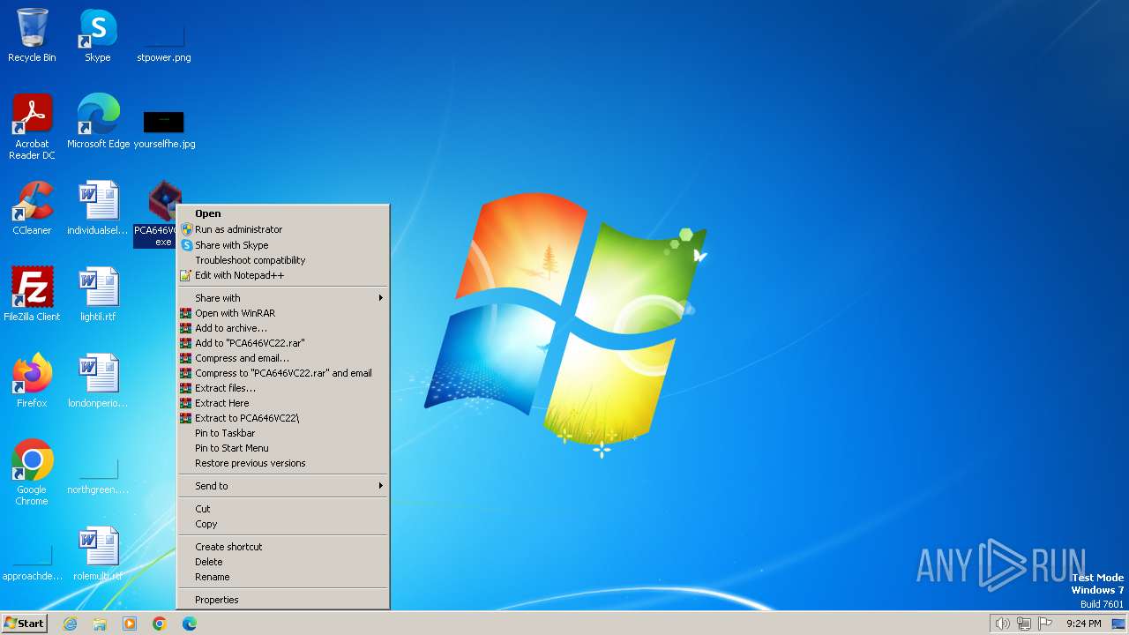Viewport: 1129px width, 635px height.
Task: Choose Edit with Notepad++
Action: 282,275
